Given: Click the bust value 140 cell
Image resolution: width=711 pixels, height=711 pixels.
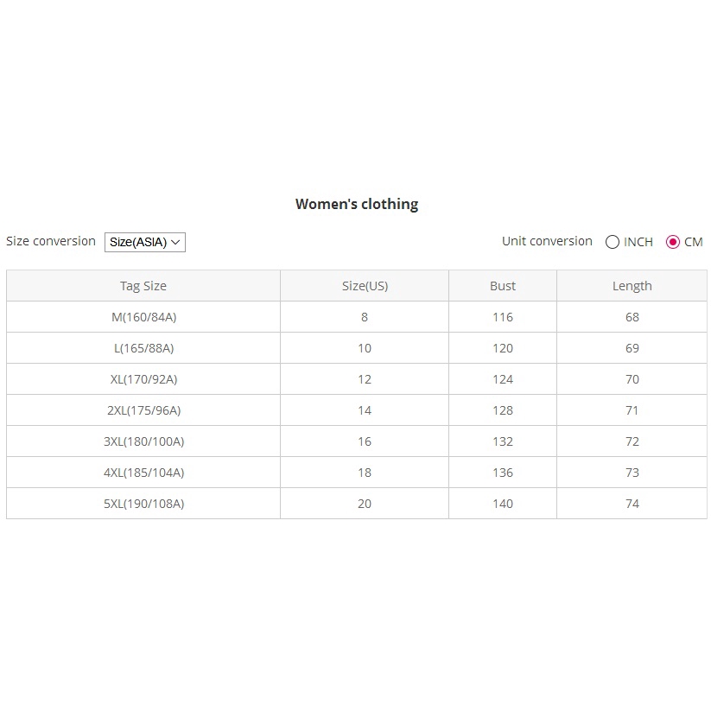Looking at the screenshot, I should click(x=503, y=504).
